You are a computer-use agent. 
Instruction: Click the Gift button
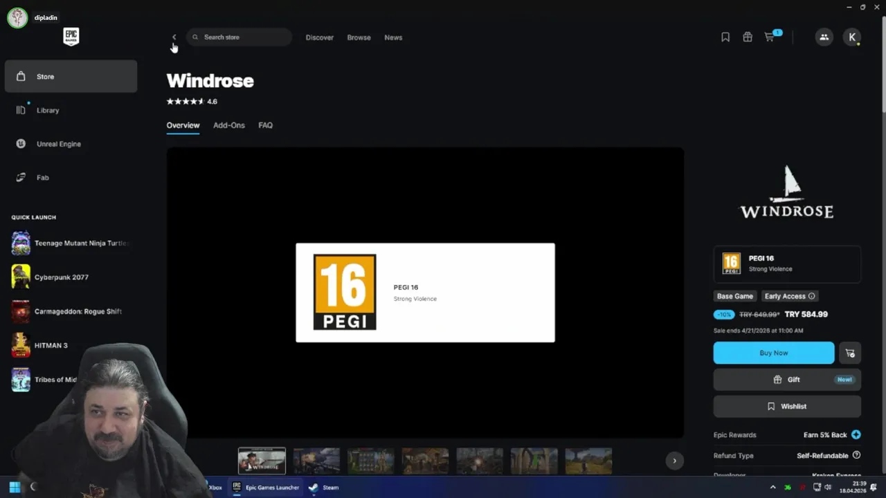pyautogui.click(x=787, y=380)
